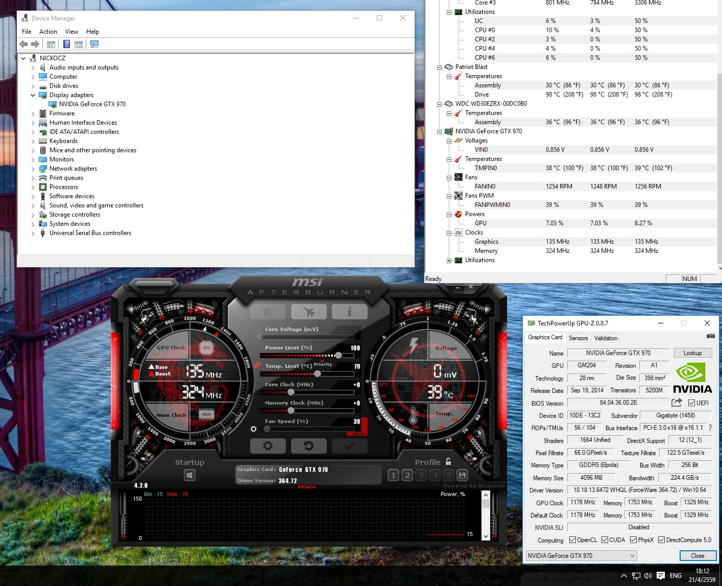Open the info (i) button in Afterburner

[349, 311]
